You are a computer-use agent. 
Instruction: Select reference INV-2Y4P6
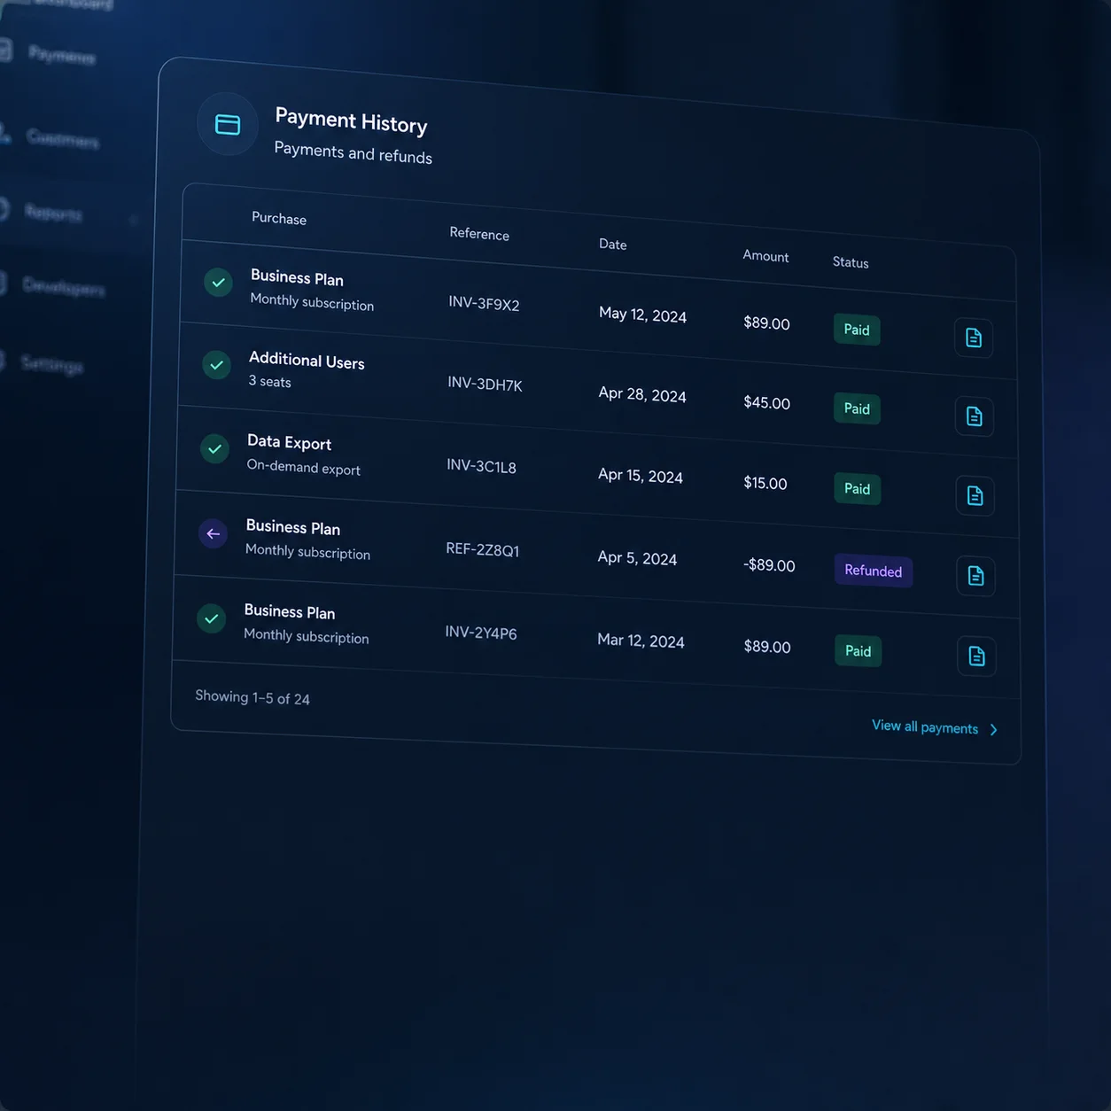(x=480, y=632)
